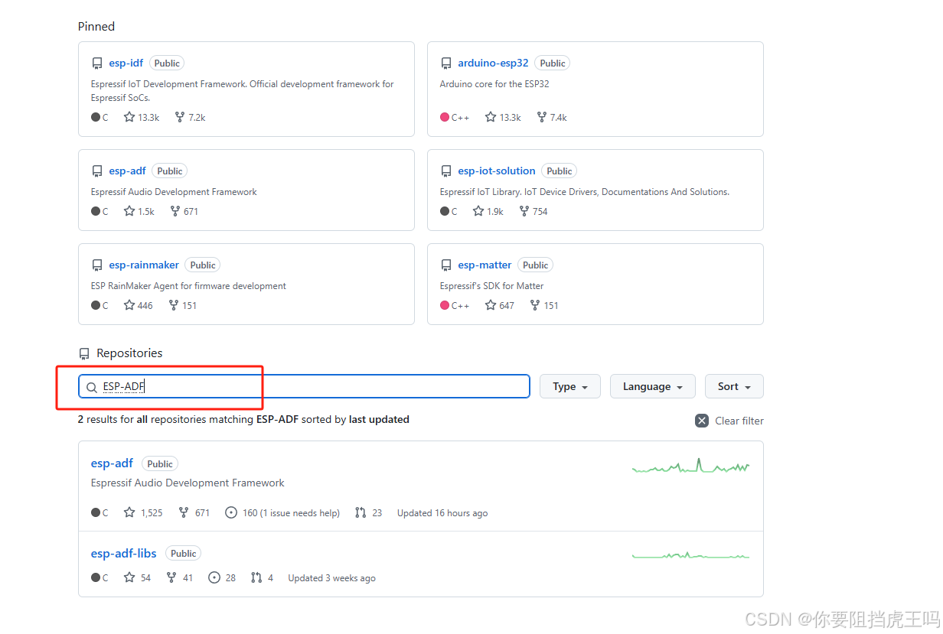Click the fork count 671 on esp-adf result
943x634 pixels.
tap(194, 512)
